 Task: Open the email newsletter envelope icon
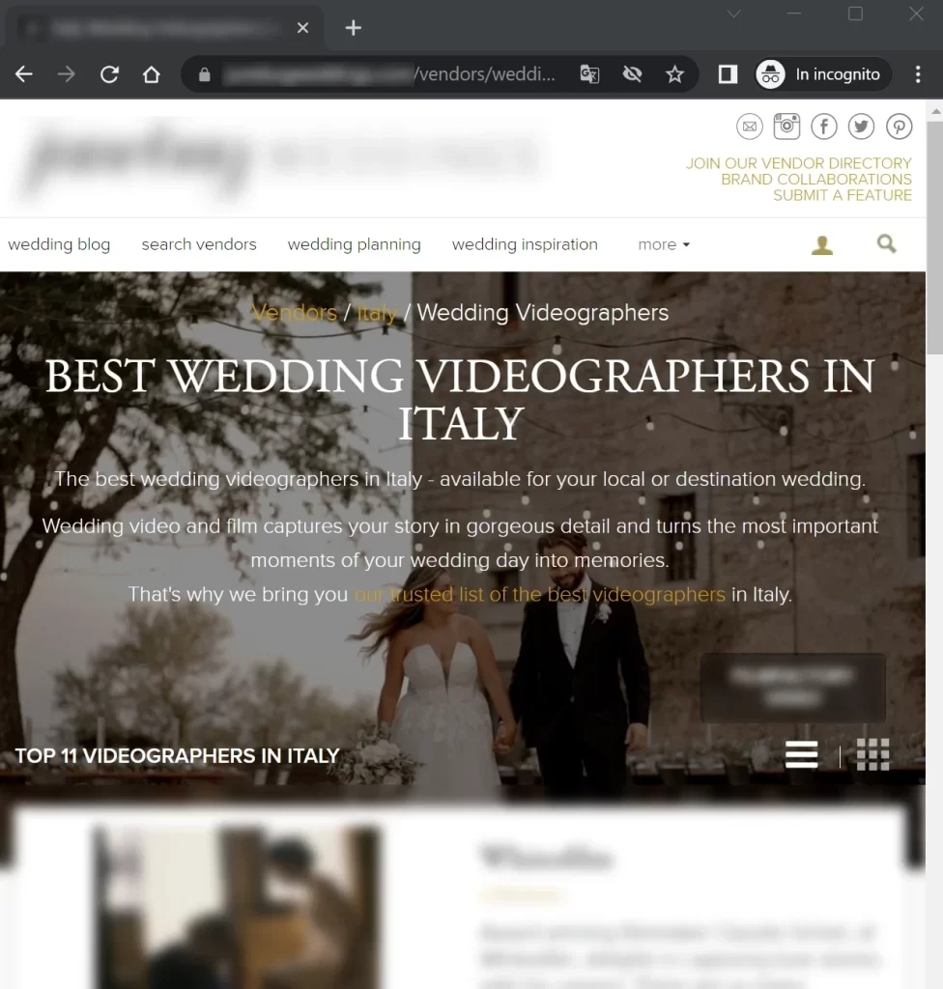tap(750, 126)
